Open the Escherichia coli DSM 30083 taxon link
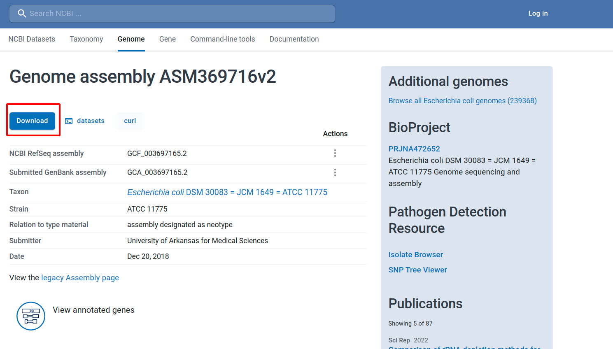The image size is (613, 349). point(227,192)
